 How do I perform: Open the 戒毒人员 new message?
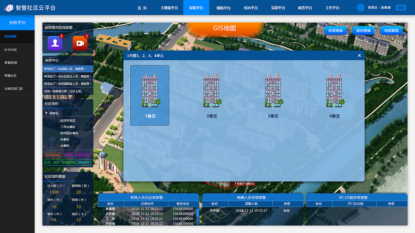(68, 69)
